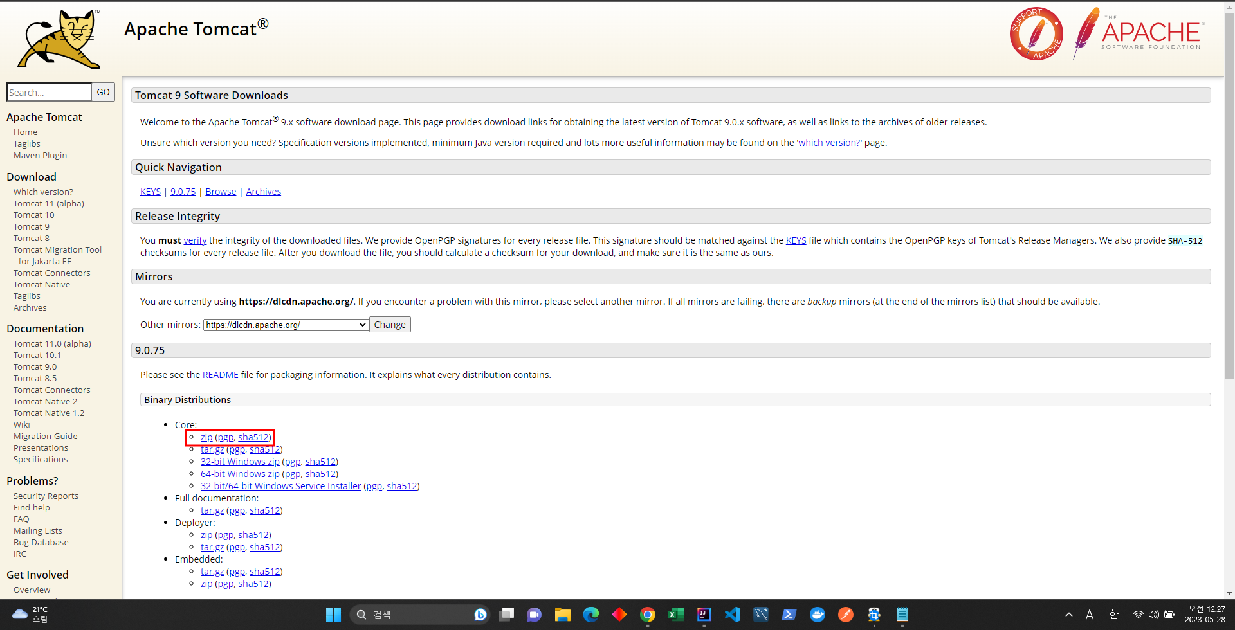Open the weather widget showing 21°C
1235x630 pixels.
(31, 615)
